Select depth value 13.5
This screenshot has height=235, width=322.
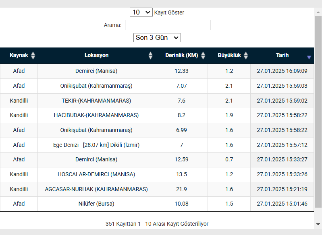click(x=181, y=175)
